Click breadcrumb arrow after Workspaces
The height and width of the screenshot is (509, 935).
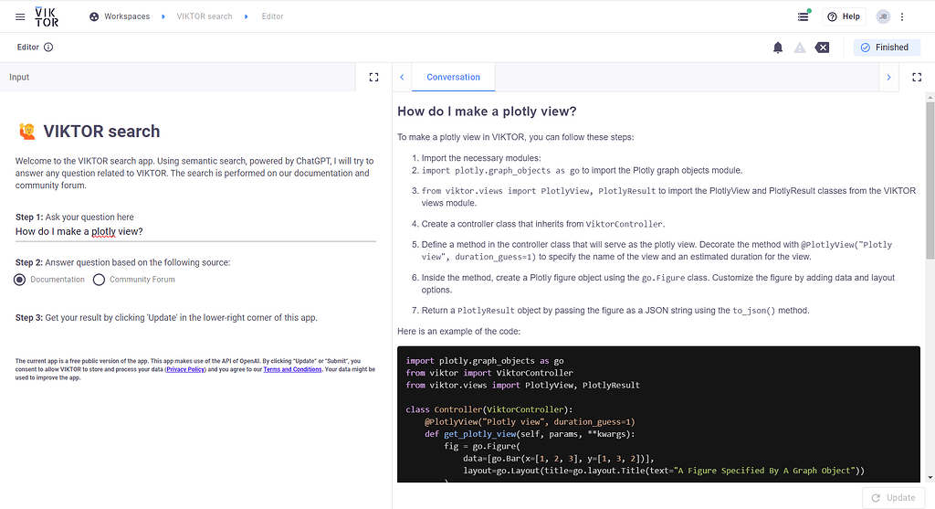163,16
